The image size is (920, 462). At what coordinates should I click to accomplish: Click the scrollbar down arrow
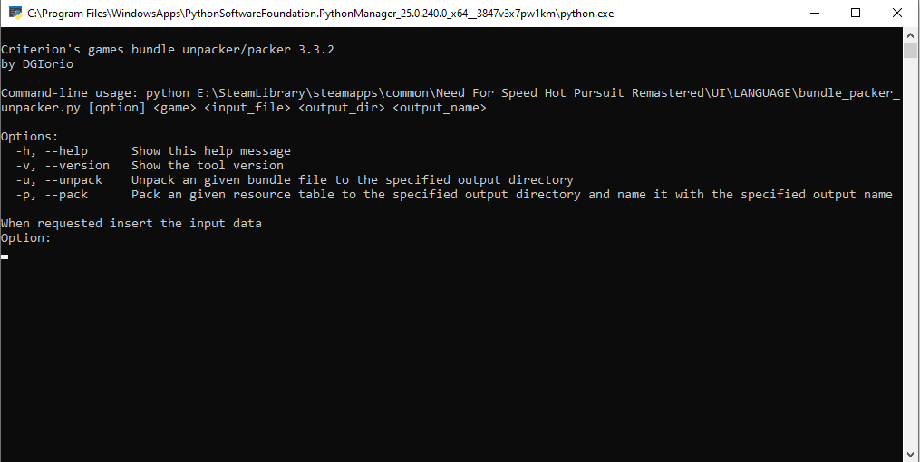(911, 453)
